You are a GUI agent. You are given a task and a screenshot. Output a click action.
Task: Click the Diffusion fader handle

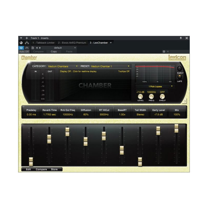(86, 141)
